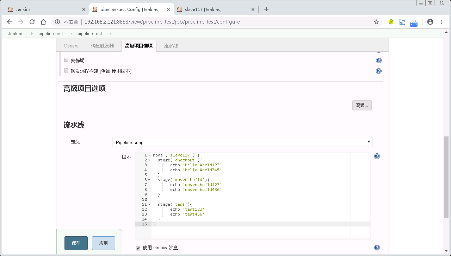Click code line echo 'test456'
The height and width of the screenshot is (256, 451).
[x=187, y=214]
